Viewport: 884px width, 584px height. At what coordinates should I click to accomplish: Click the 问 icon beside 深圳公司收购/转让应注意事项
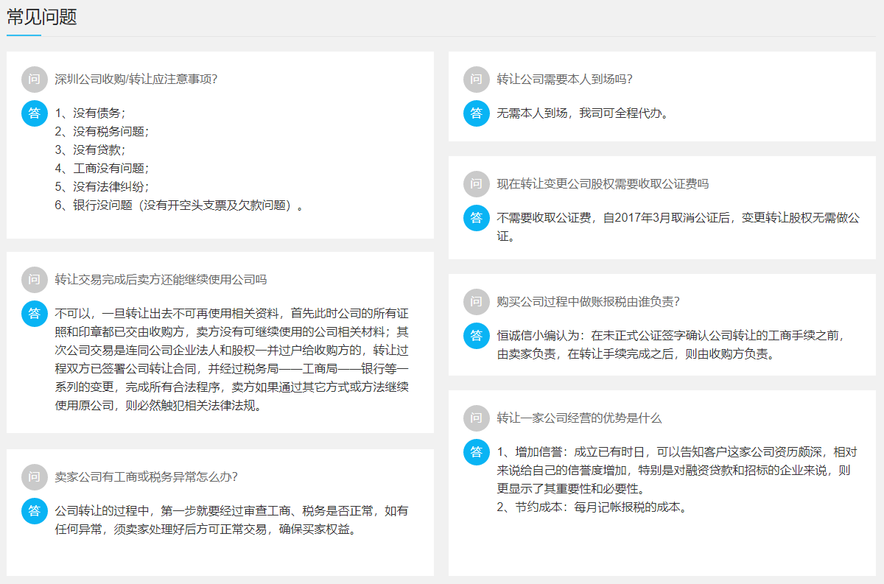coord(34,79)
